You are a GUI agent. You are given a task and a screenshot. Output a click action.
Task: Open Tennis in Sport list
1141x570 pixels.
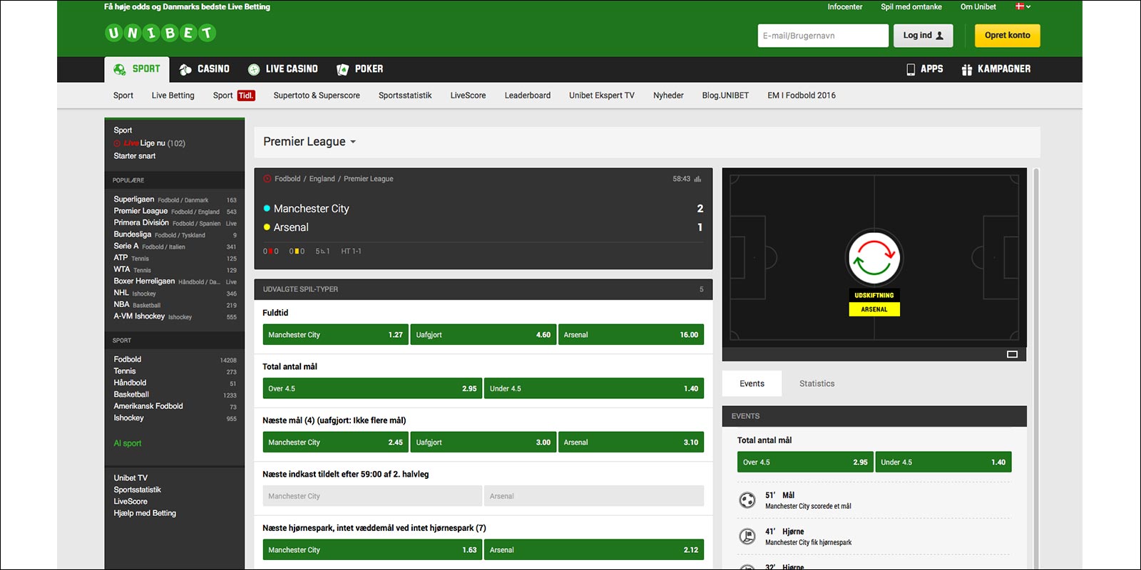[125, 371]
